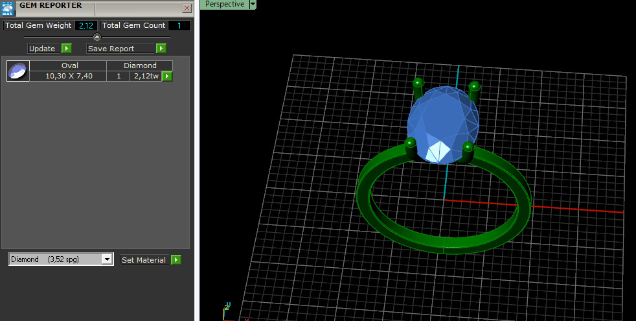The width and height of the screenshot is (636, 321).
Task: Click the green arrow next to Update
Action: pyautogui.click(x=67, y=49)
